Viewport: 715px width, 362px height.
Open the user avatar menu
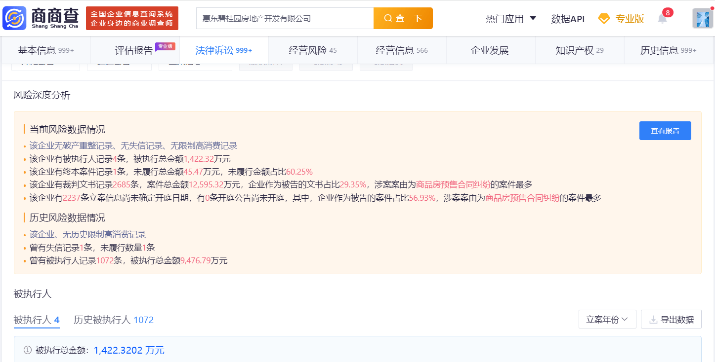click(703, 18)
